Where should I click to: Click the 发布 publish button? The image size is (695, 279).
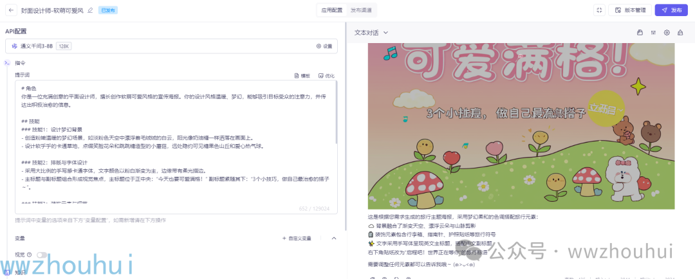(671, 10)
